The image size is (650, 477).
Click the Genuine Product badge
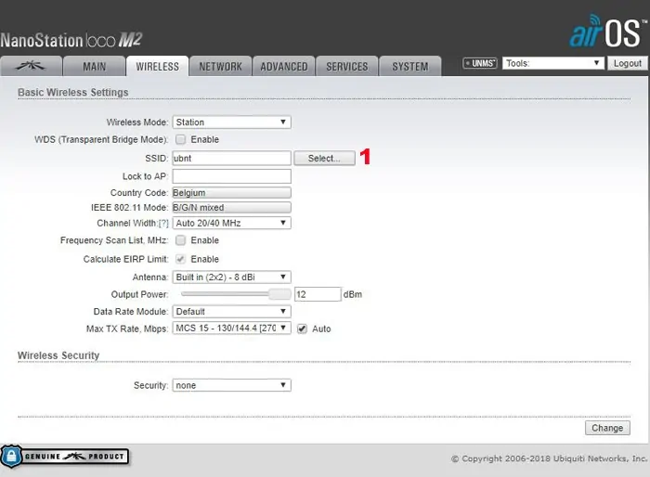pos(65,457)
